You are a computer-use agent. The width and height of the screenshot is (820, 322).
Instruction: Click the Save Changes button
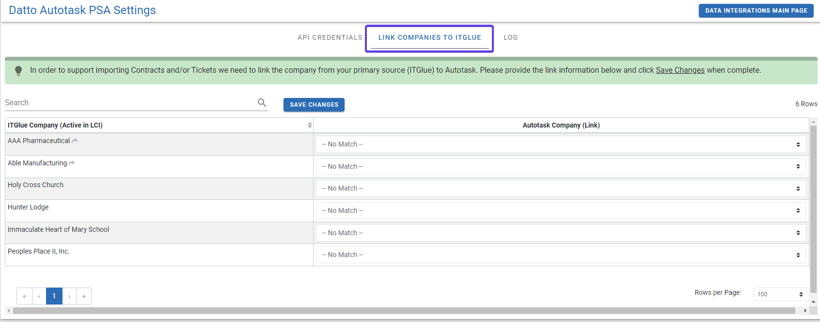pos(314,105)
